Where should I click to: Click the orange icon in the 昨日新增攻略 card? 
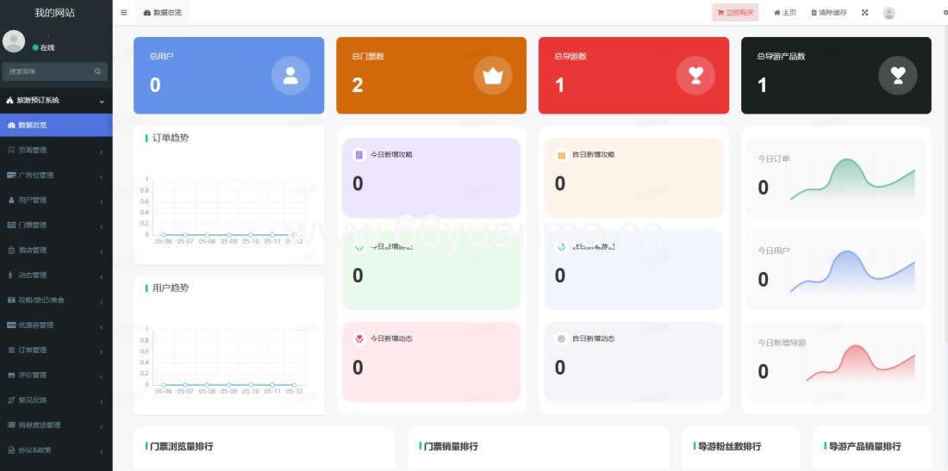tap(561, 155)
